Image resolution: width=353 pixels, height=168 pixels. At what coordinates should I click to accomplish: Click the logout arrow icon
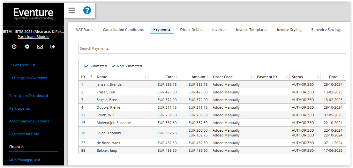53,47
